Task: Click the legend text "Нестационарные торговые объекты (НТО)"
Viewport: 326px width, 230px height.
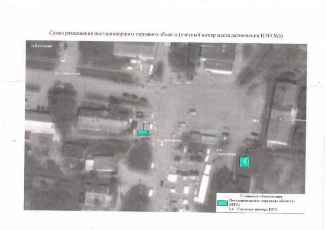Action: pyautogui.click(x=262, y=203)
